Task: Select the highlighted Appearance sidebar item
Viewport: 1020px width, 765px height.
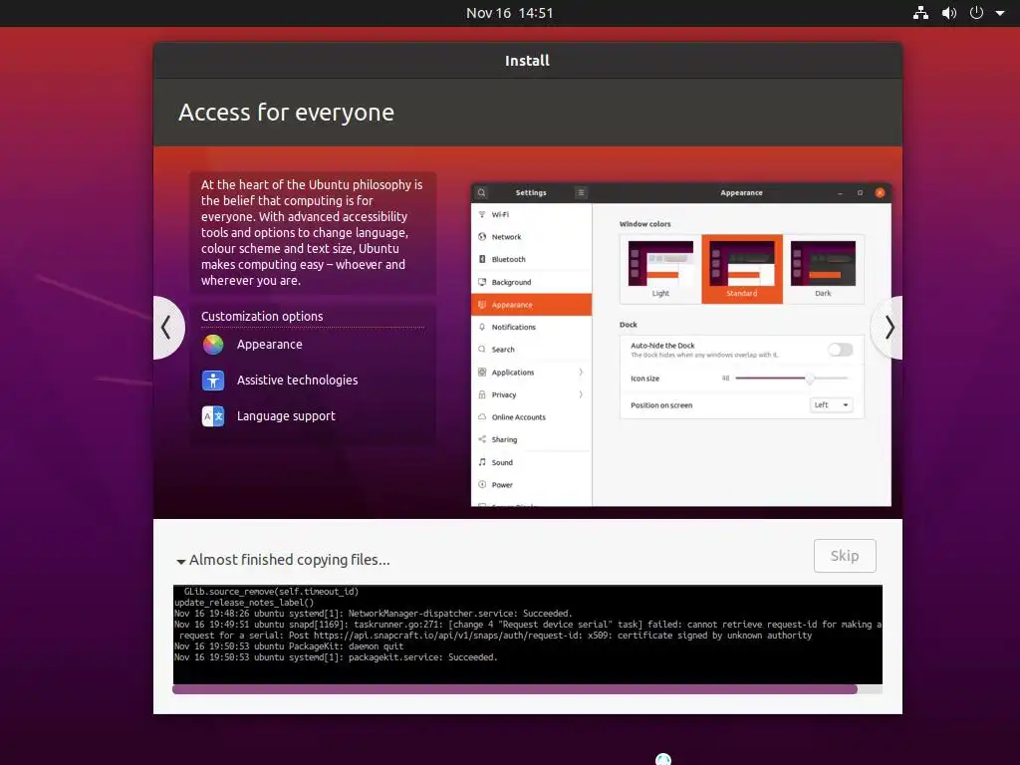Action: 532,305
